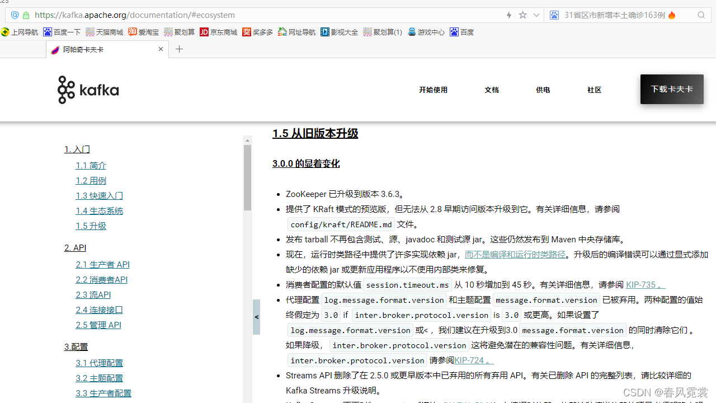This screenshot has height=403, width=716.
Task: Go to 3.1 代理配置
Action: tap(100, 363)
